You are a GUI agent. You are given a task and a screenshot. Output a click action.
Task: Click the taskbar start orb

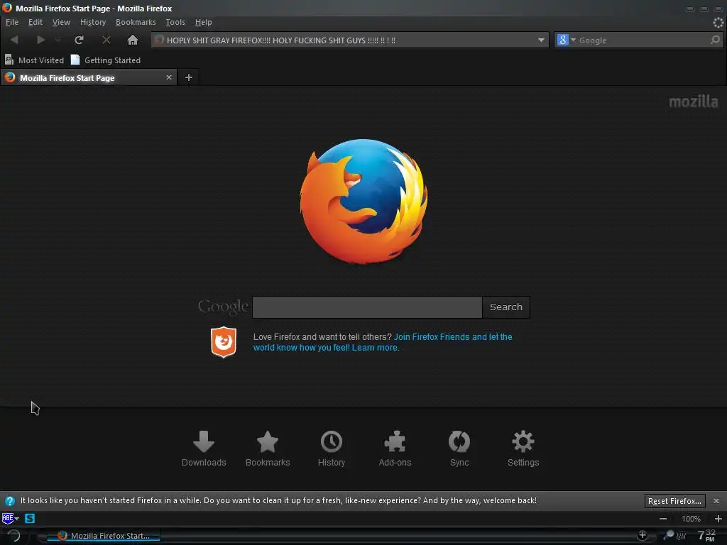click(13, 536)
